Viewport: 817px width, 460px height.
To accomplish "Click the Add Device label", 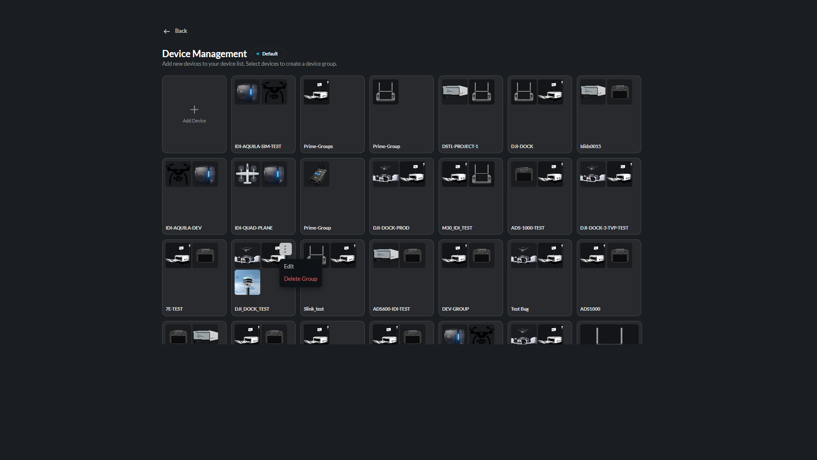I will click(x=194, y=121).
